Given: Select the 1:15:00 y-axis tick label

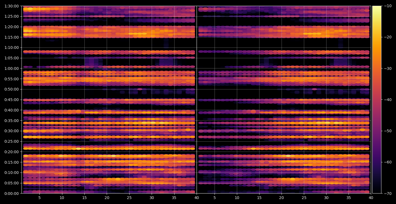Looking at the screenshot, I should 12,37.
